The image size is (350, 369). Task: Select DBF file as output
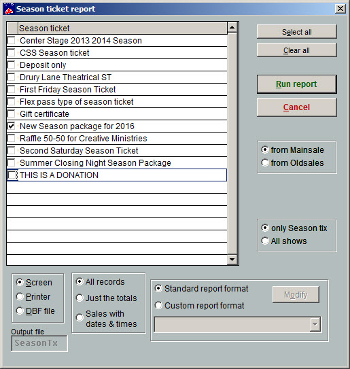pyautogui.click(x=20, y=311)
